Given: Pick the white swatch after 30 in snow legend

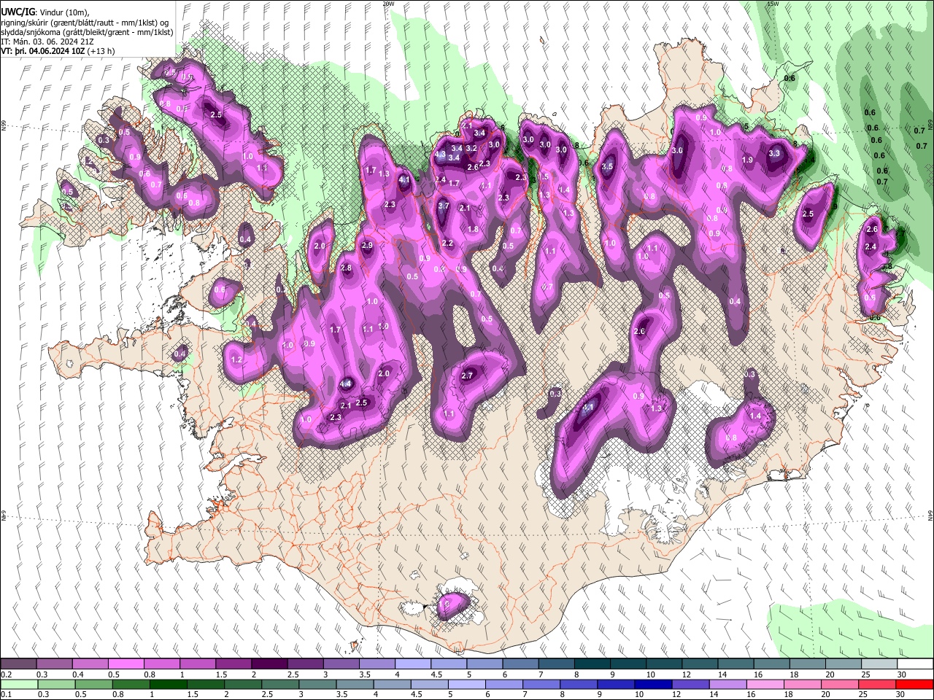Looking at the screenshot, I should coord(915,664).
